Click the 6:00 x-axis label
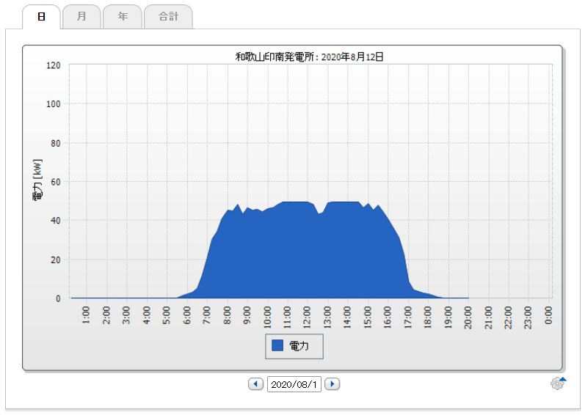This screenshot has width=585, height=415. [186, 315]
